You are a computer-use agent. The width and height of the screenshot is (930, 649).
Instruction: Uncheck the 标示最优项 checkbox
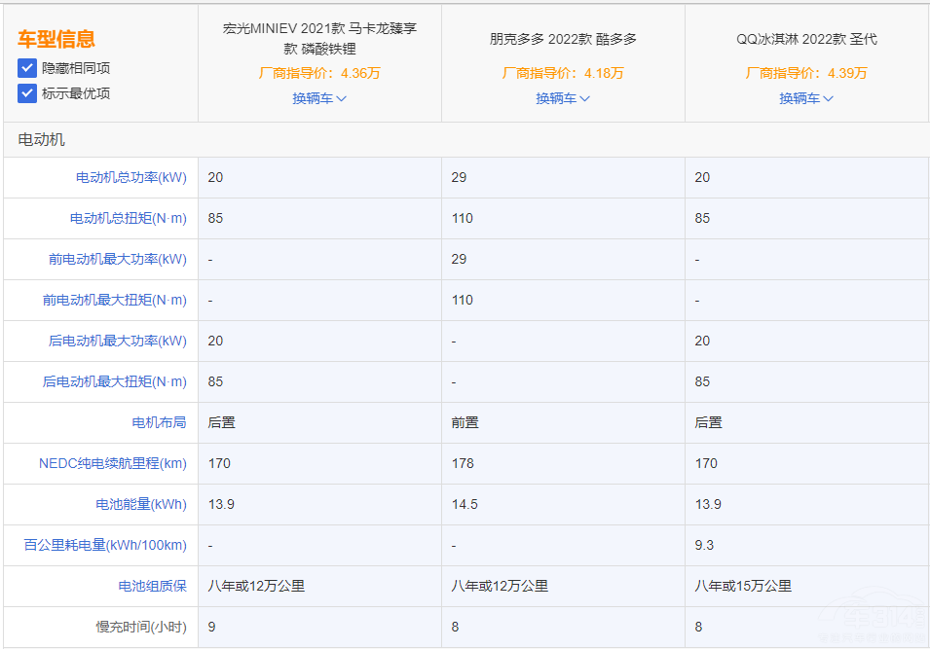27,93
